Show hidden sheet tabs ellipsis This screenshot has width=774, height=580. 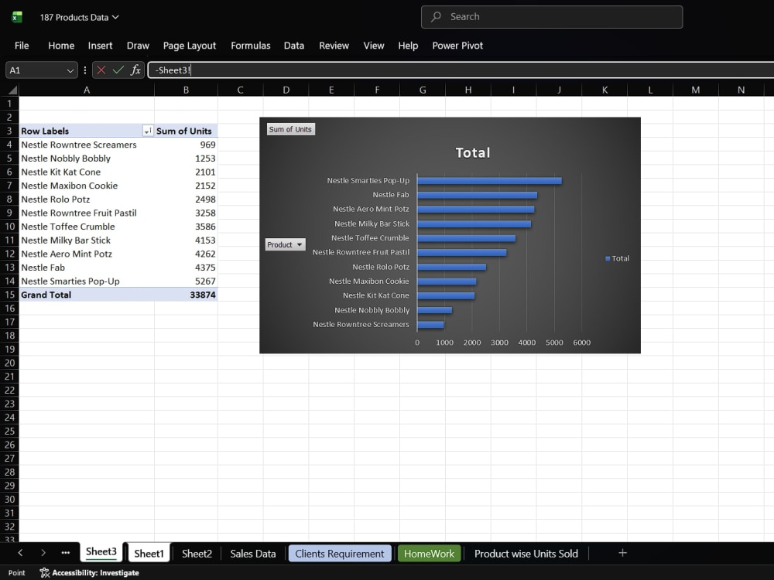click(65, 553)
